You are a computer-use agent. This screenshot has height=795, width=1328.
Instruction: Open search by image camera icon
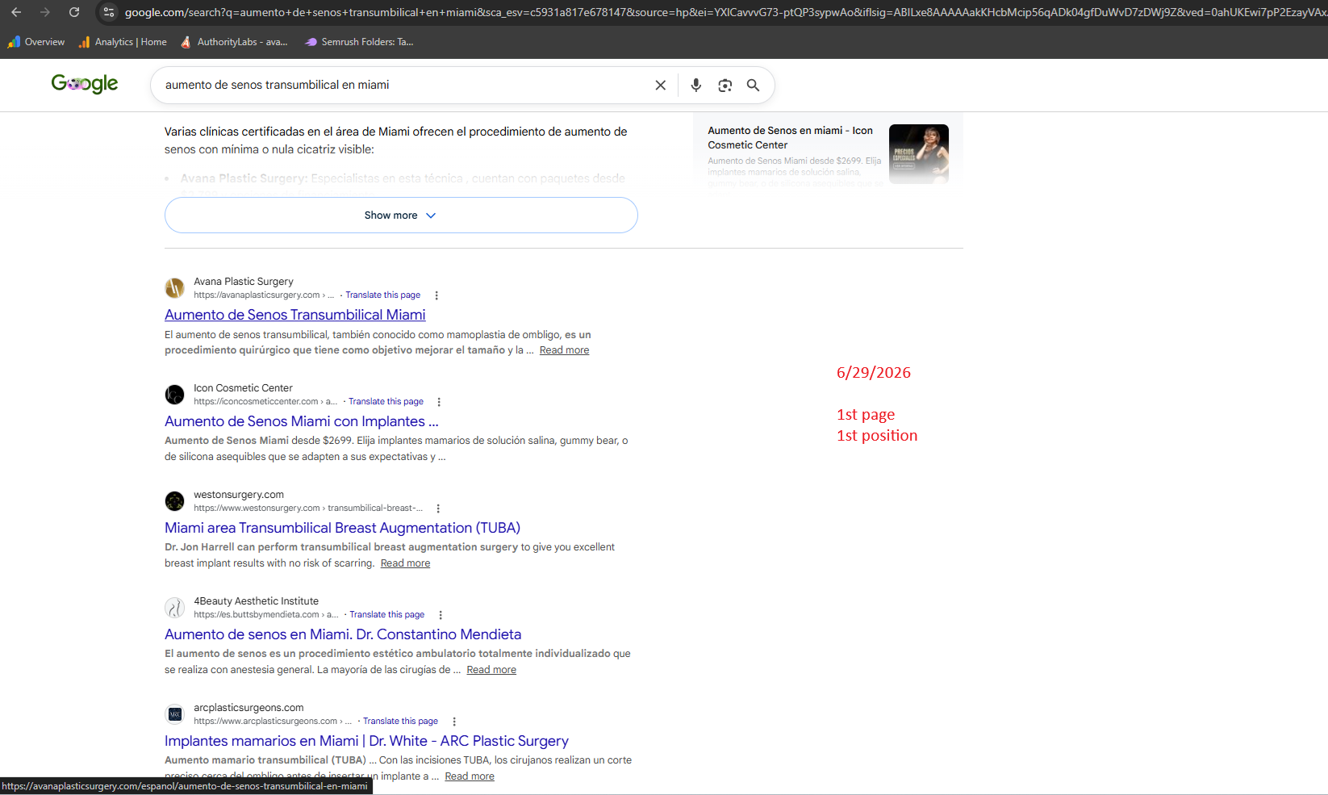(725, 85)
